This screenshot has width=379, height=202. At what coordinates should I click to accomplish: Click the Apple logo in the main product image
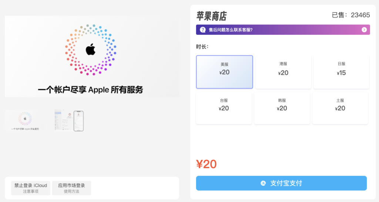pyautogui.click(x=91, y=49)
